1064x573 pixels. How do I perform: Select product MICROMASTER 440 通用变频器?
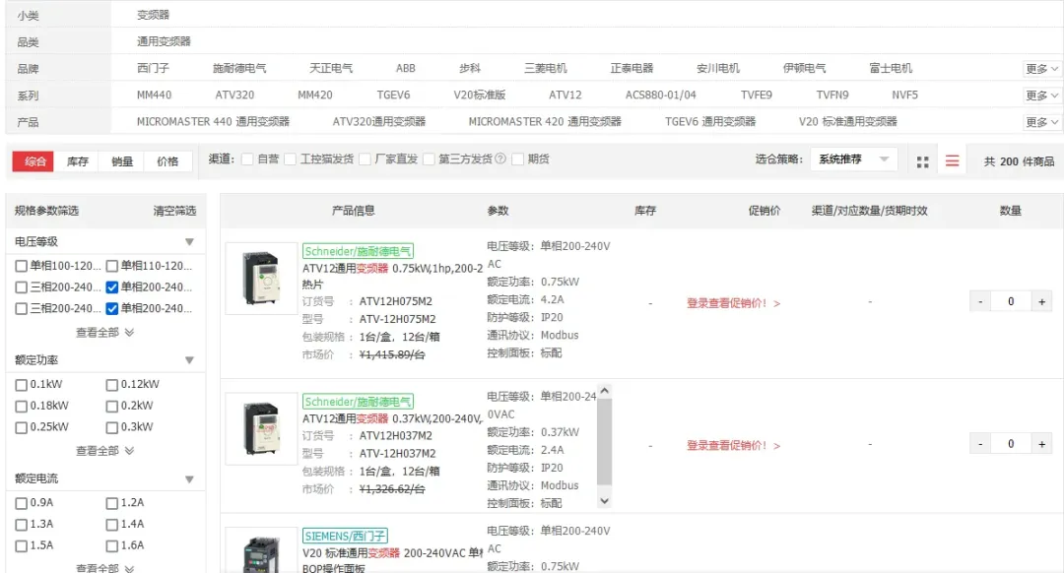[x=213, y=122]
